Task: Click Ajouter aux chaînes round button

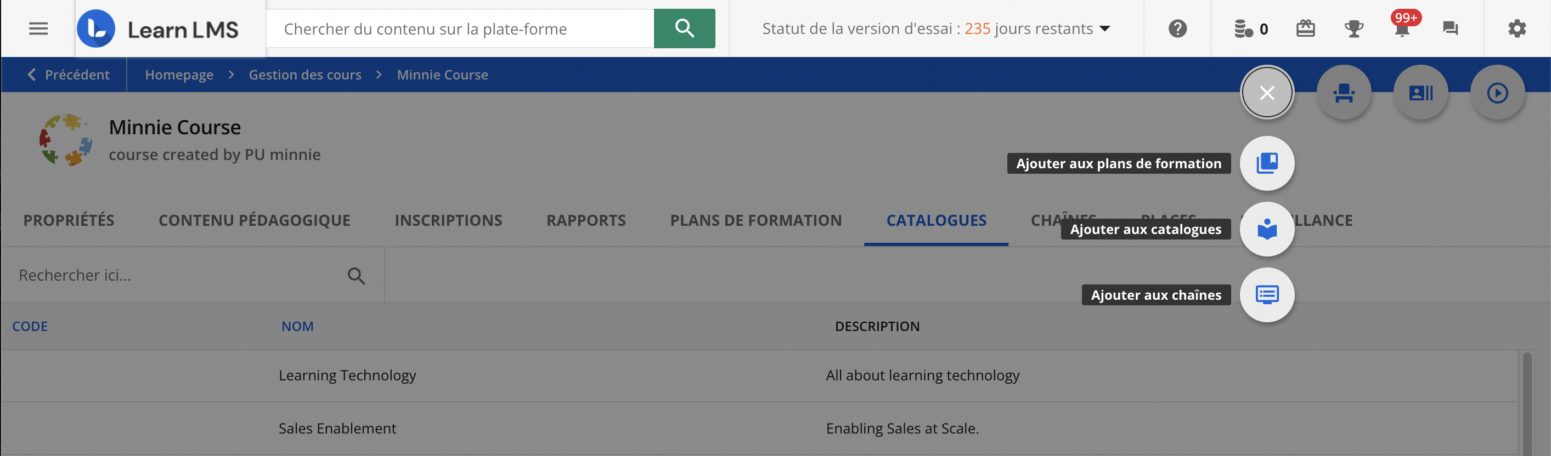Action: click(x=1267, y=295)
